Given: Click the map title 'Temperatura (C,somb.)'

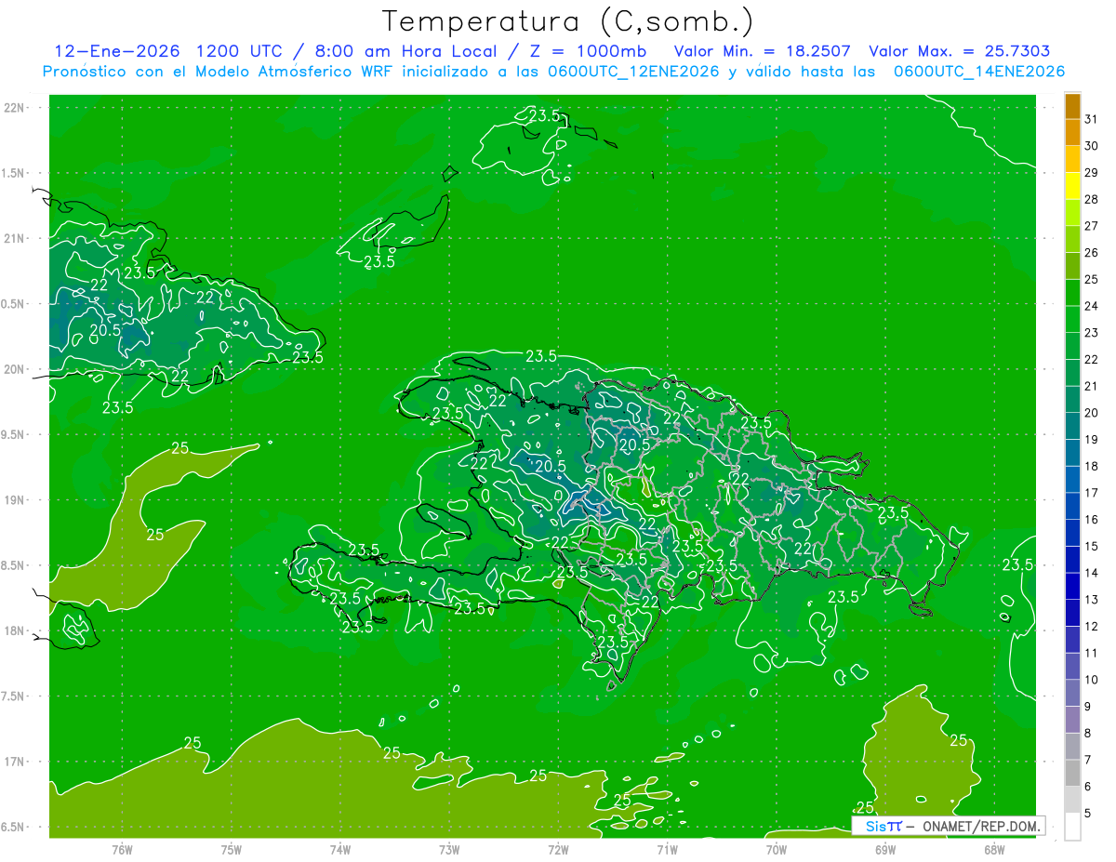Looking at the screenshot, I should coord(567,20).
